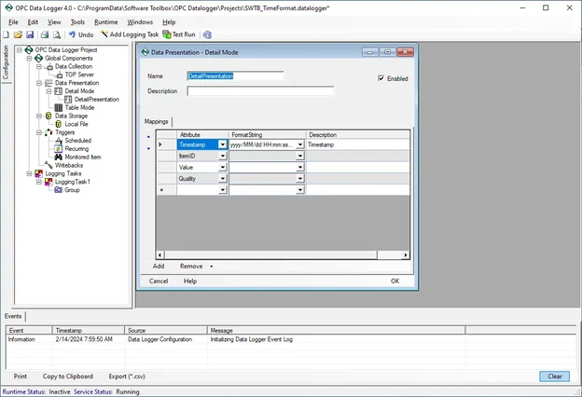Open the Runtime menu

105,22
